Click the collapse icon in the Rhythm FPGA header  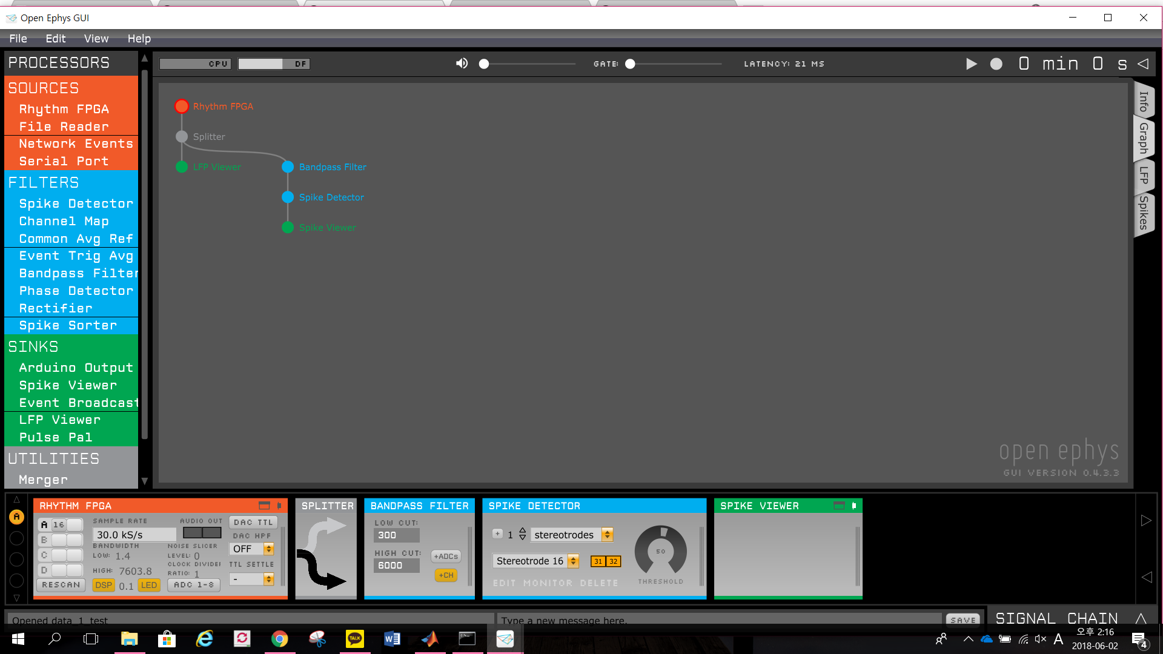point(265,505)
